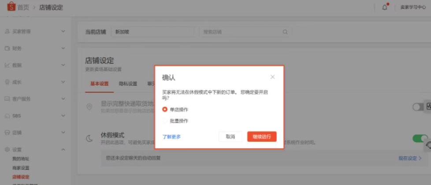Click the vacation mode moon icon
This screenshot has height=185, width=431.
coord(89,138)
